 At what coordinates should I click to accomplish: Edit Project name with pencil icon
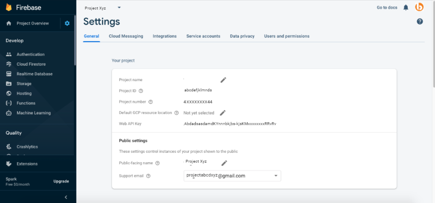coord(223,80)
